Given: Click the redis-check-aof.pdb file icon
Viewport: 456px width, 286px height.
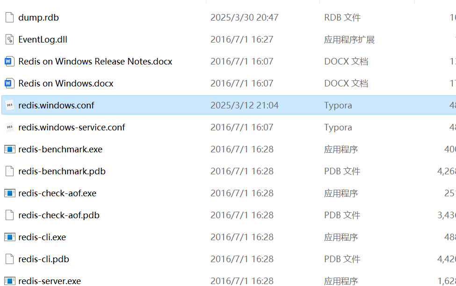Looking at the screenshot, I should (10, 215).
